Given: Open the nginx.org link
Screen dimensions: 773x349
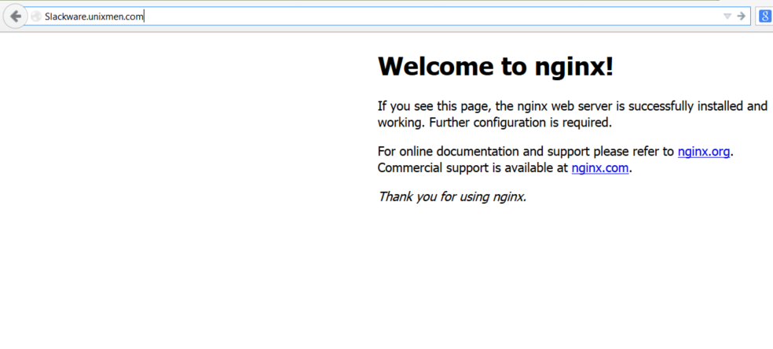Looking at the screenshot, I should [x=704, y=152].
